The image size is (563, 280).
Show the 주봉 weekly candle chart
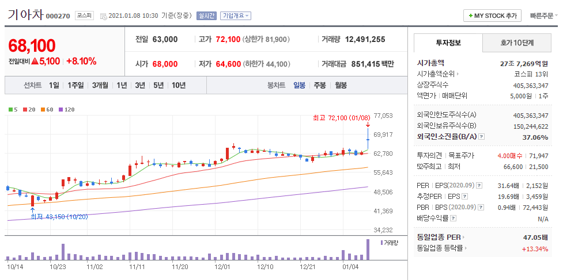tap(320, 85)
